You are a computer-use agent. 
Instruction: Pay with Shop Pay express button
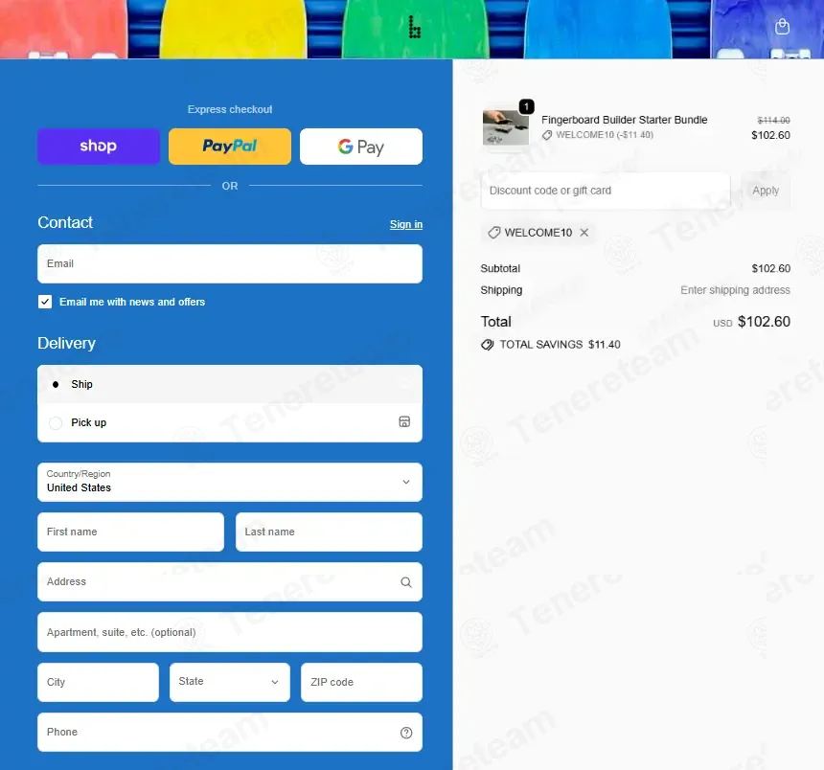99,147
